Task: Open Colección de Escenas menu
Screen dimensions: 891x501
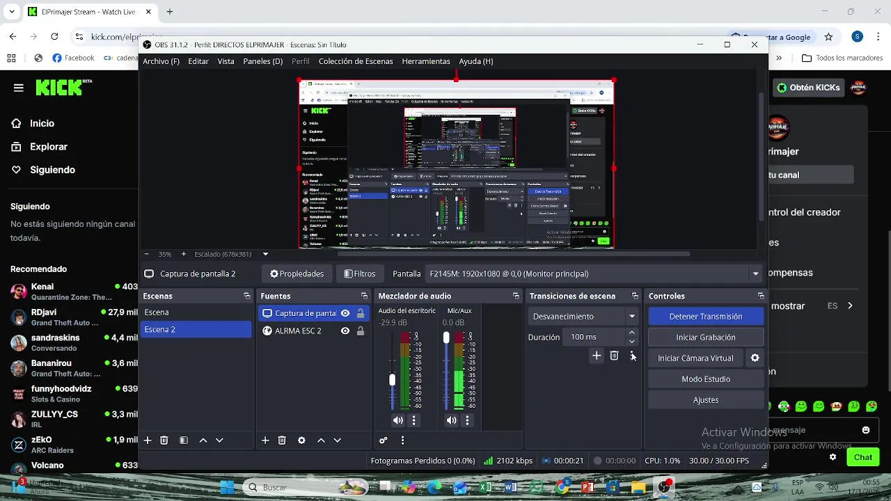Action: [x=356, y=61]
